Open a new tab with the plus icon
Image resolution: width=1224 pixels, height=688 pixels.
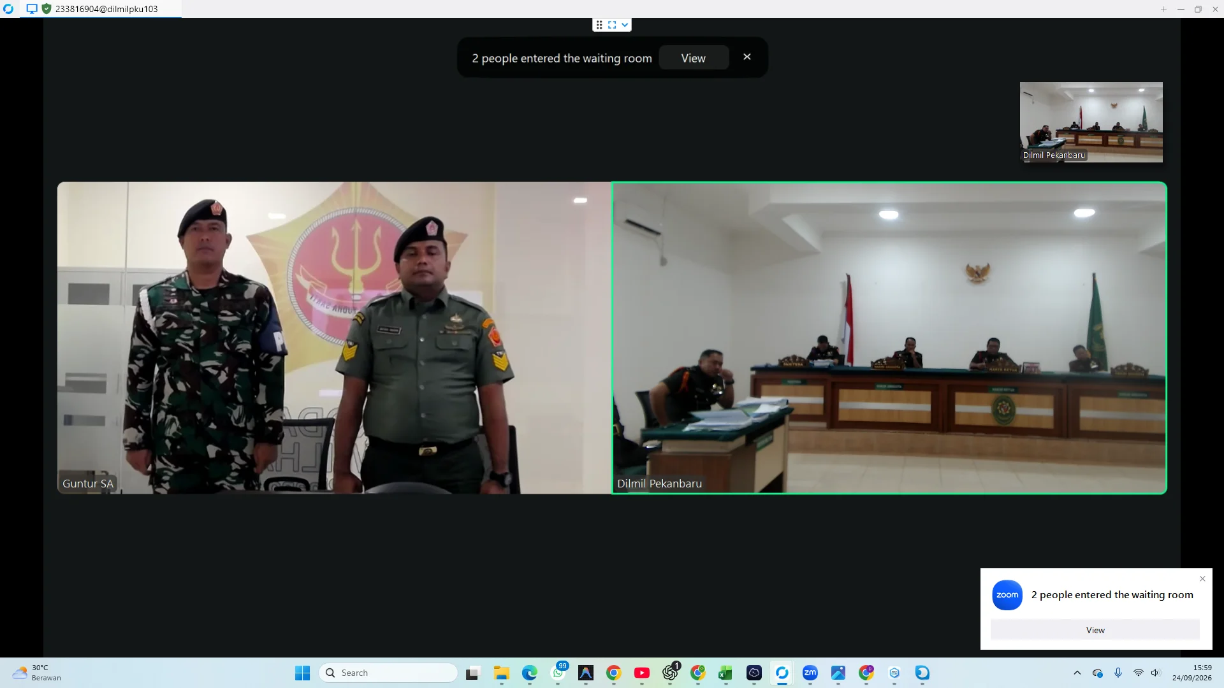pos(1163,9)
